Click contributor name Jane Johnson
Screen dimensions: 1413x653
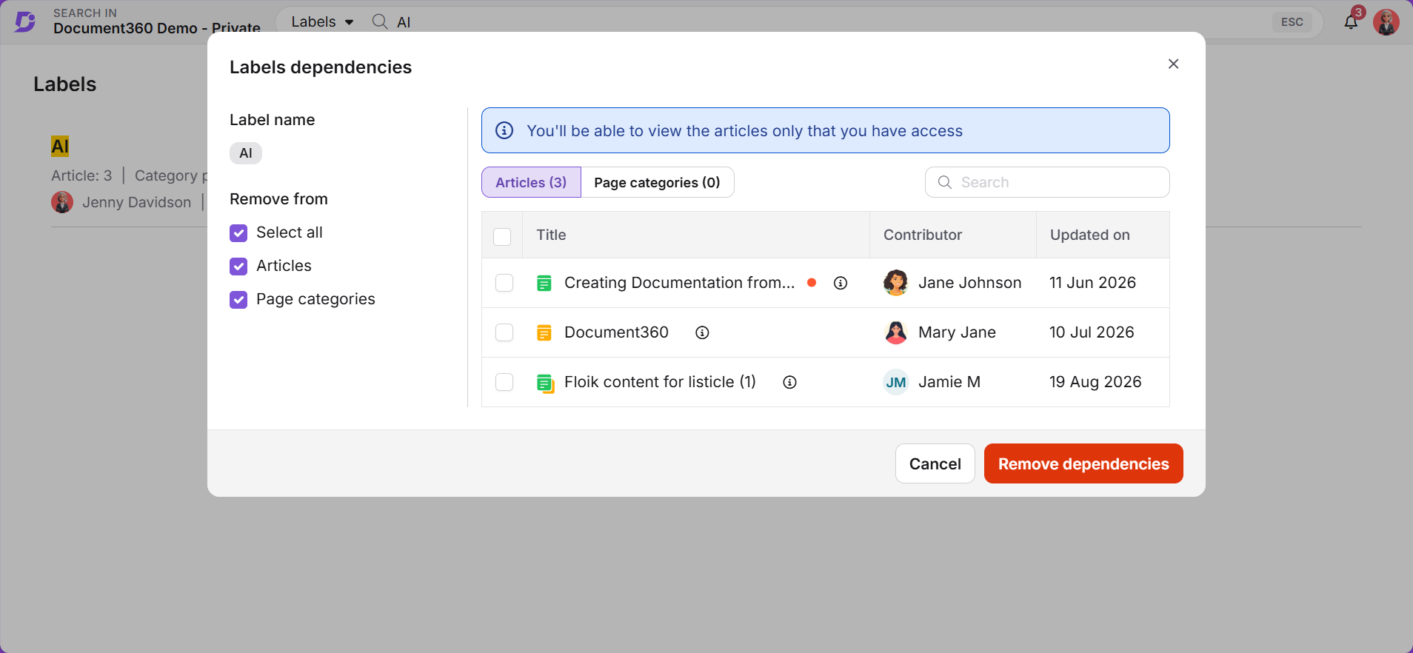[x=970, y=283]
